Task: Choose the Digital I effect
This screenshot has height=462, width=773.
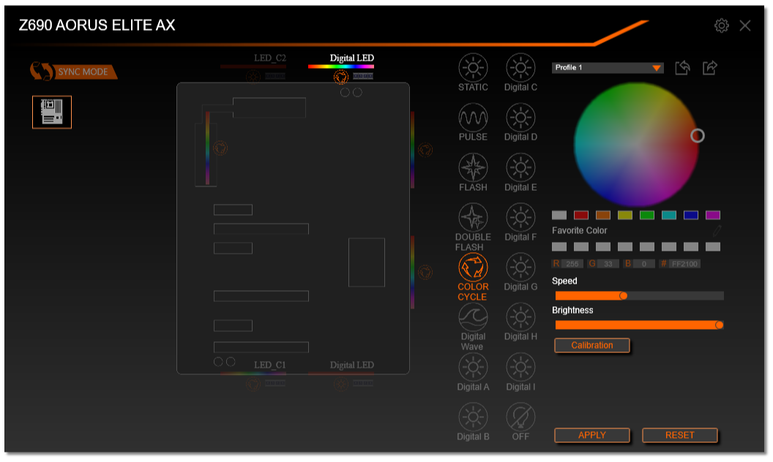Action: tap(520, 368)
